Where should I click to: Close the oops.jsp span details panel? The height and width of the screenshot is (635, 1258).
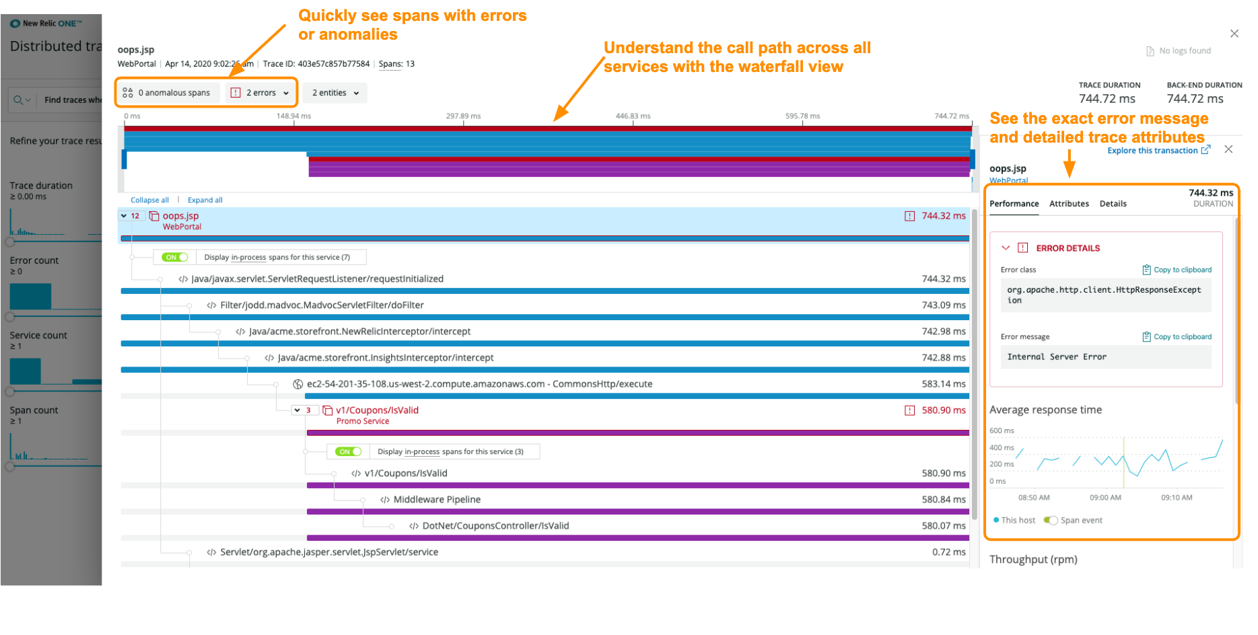coord(1228,149)
